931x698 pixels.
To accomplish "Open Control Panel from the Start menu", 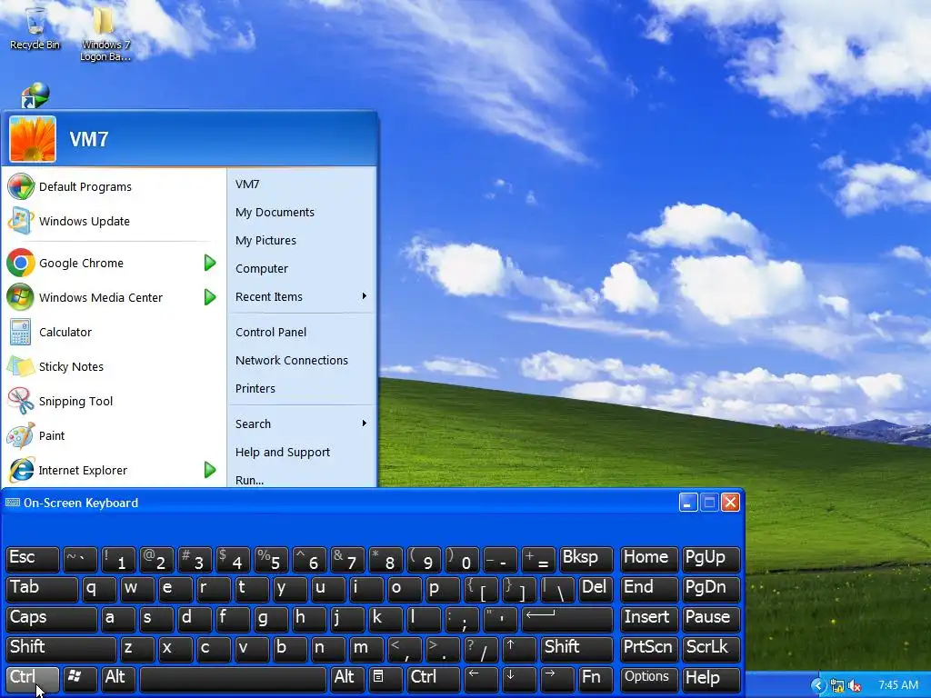I will tap(302, 333).
